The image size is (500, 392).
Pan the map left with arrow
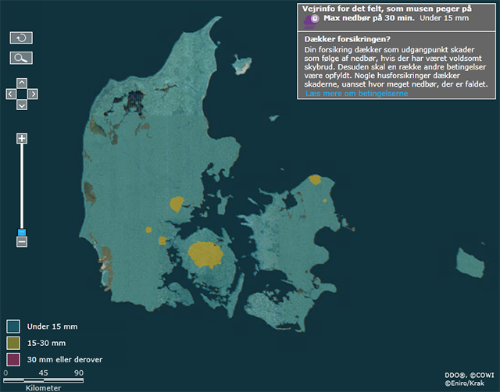pyautogui.click(x=11, y=94)
